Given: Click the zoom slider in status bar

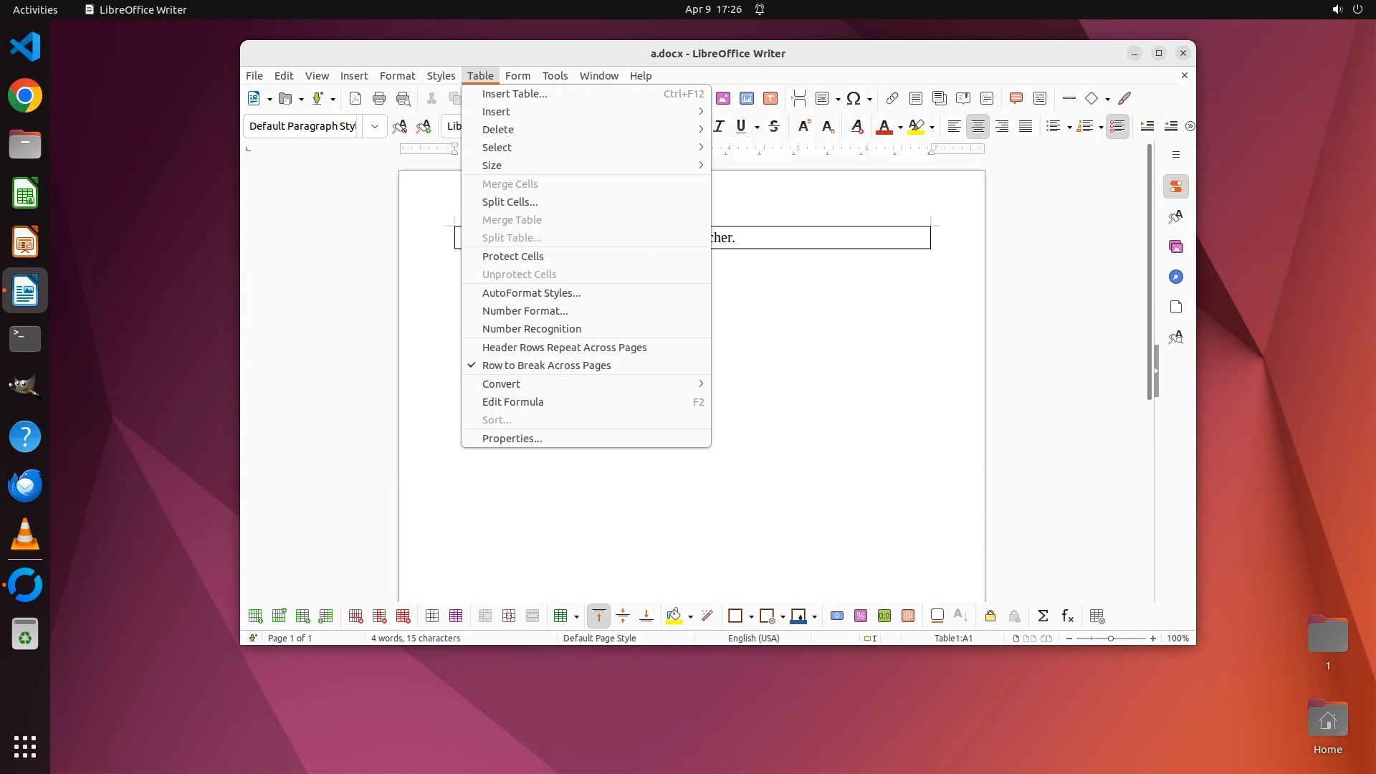Looking at the screenshot, I should 1110,638.
